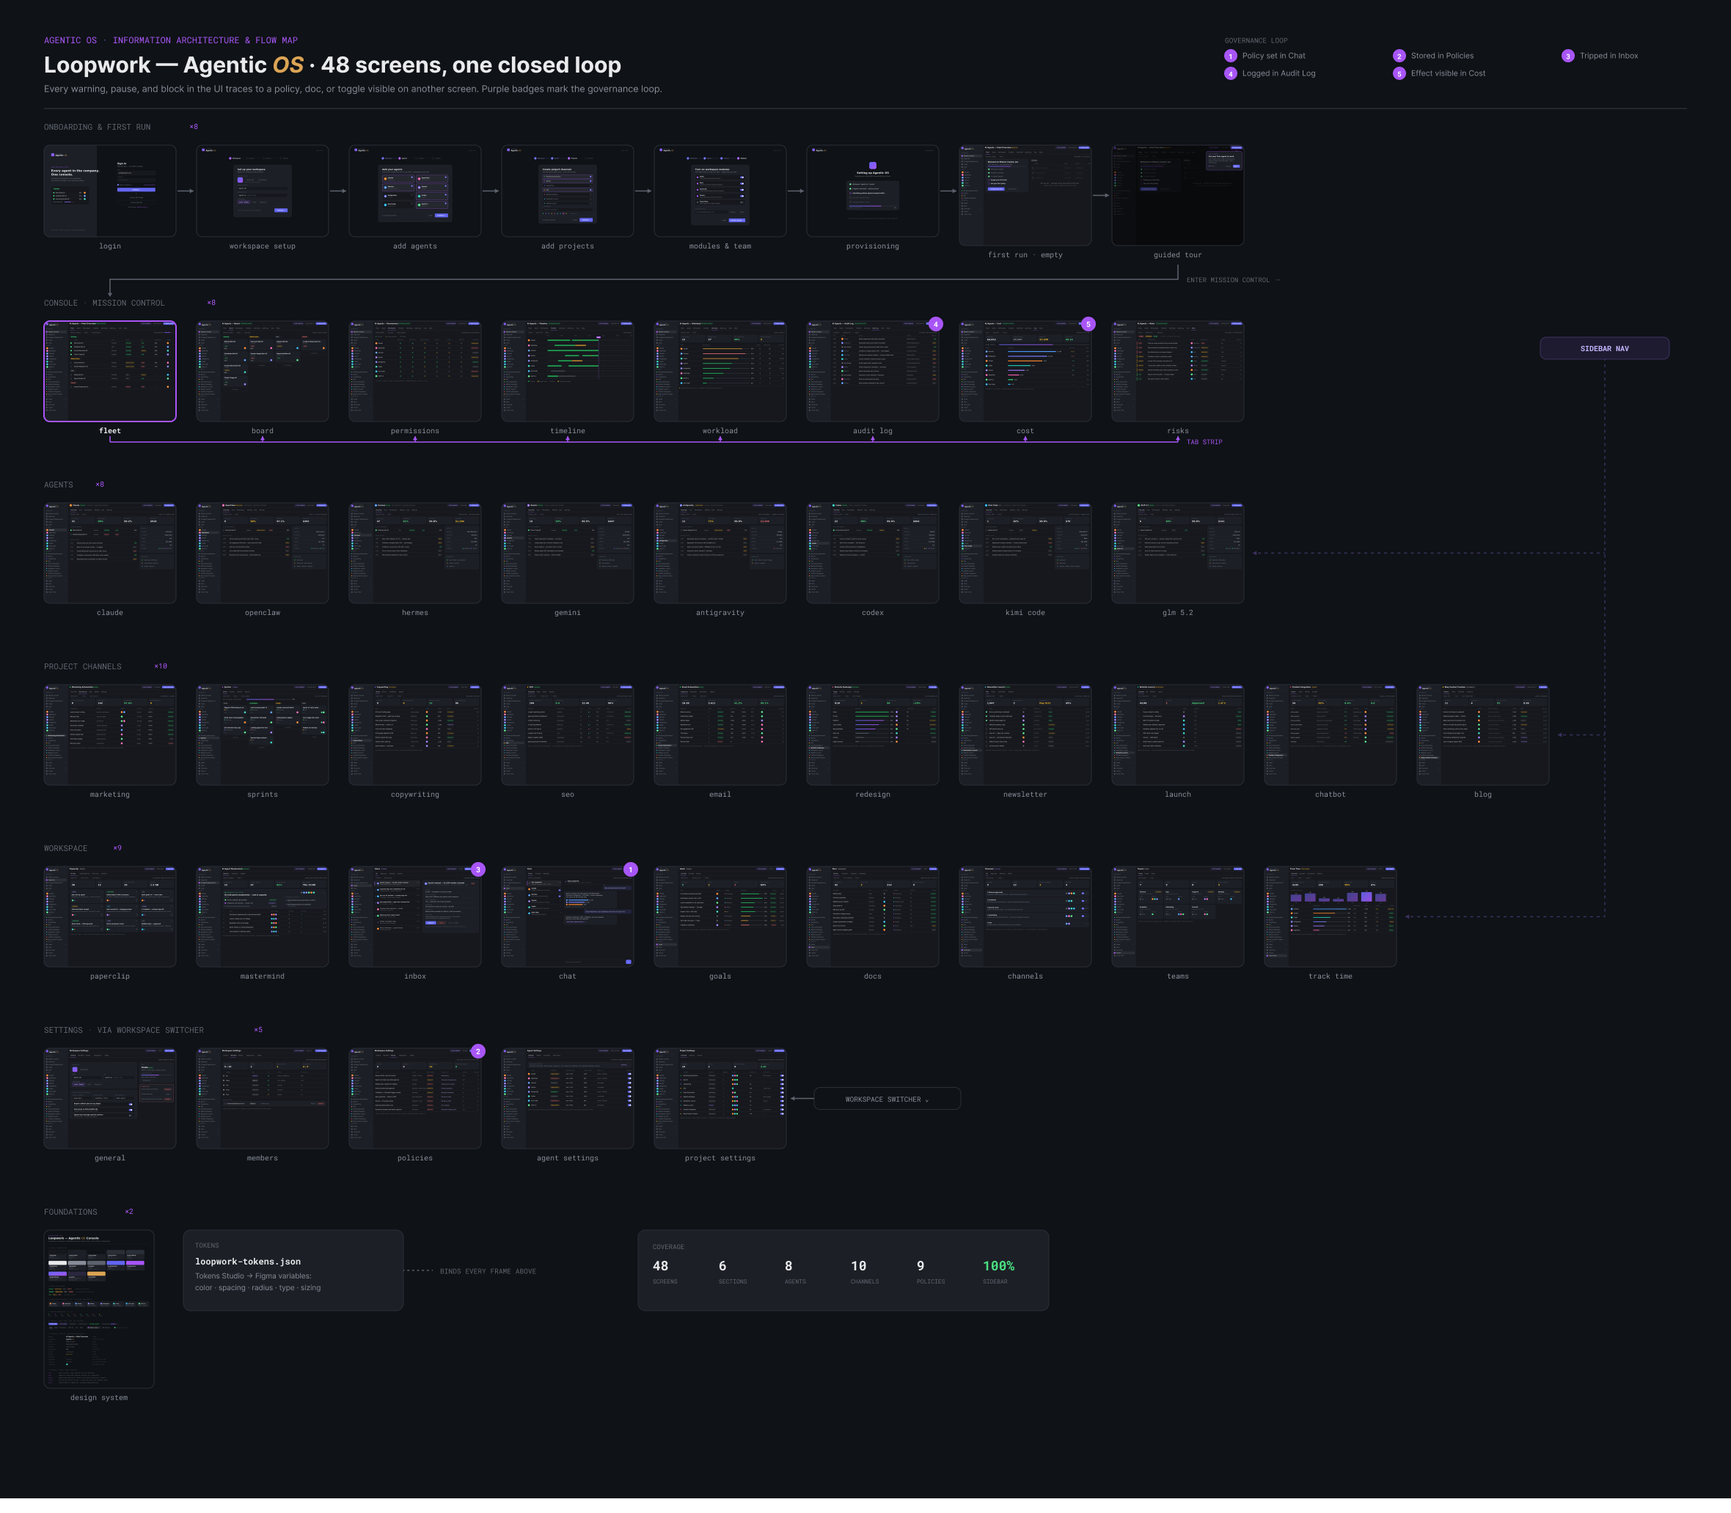This screenshot has height=1513, width=1731.
Task: Open the WORKSPACE SWITCHER dropdown
Action: [x=887, y=1100]
